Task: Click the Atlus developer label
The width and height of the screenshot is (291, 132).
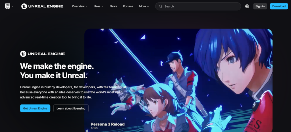Action: tap(94, 128)
